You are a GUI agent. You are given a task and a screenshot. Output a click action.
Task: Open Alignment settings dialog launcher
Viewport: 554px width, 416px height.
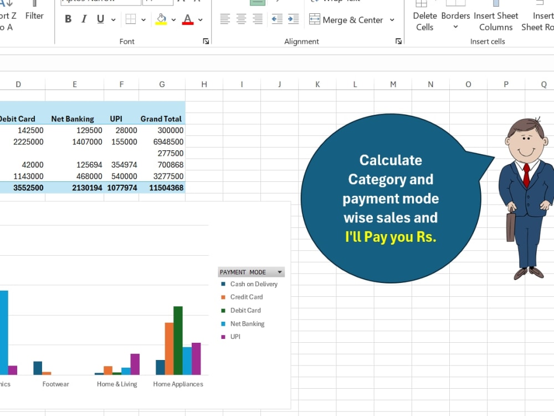click(x=398, y=42)
